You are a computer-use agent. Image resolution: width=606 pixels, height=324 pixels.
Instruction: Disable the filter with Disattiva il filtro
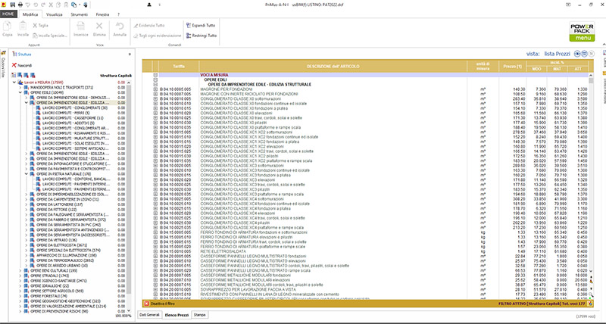point(161,304)
